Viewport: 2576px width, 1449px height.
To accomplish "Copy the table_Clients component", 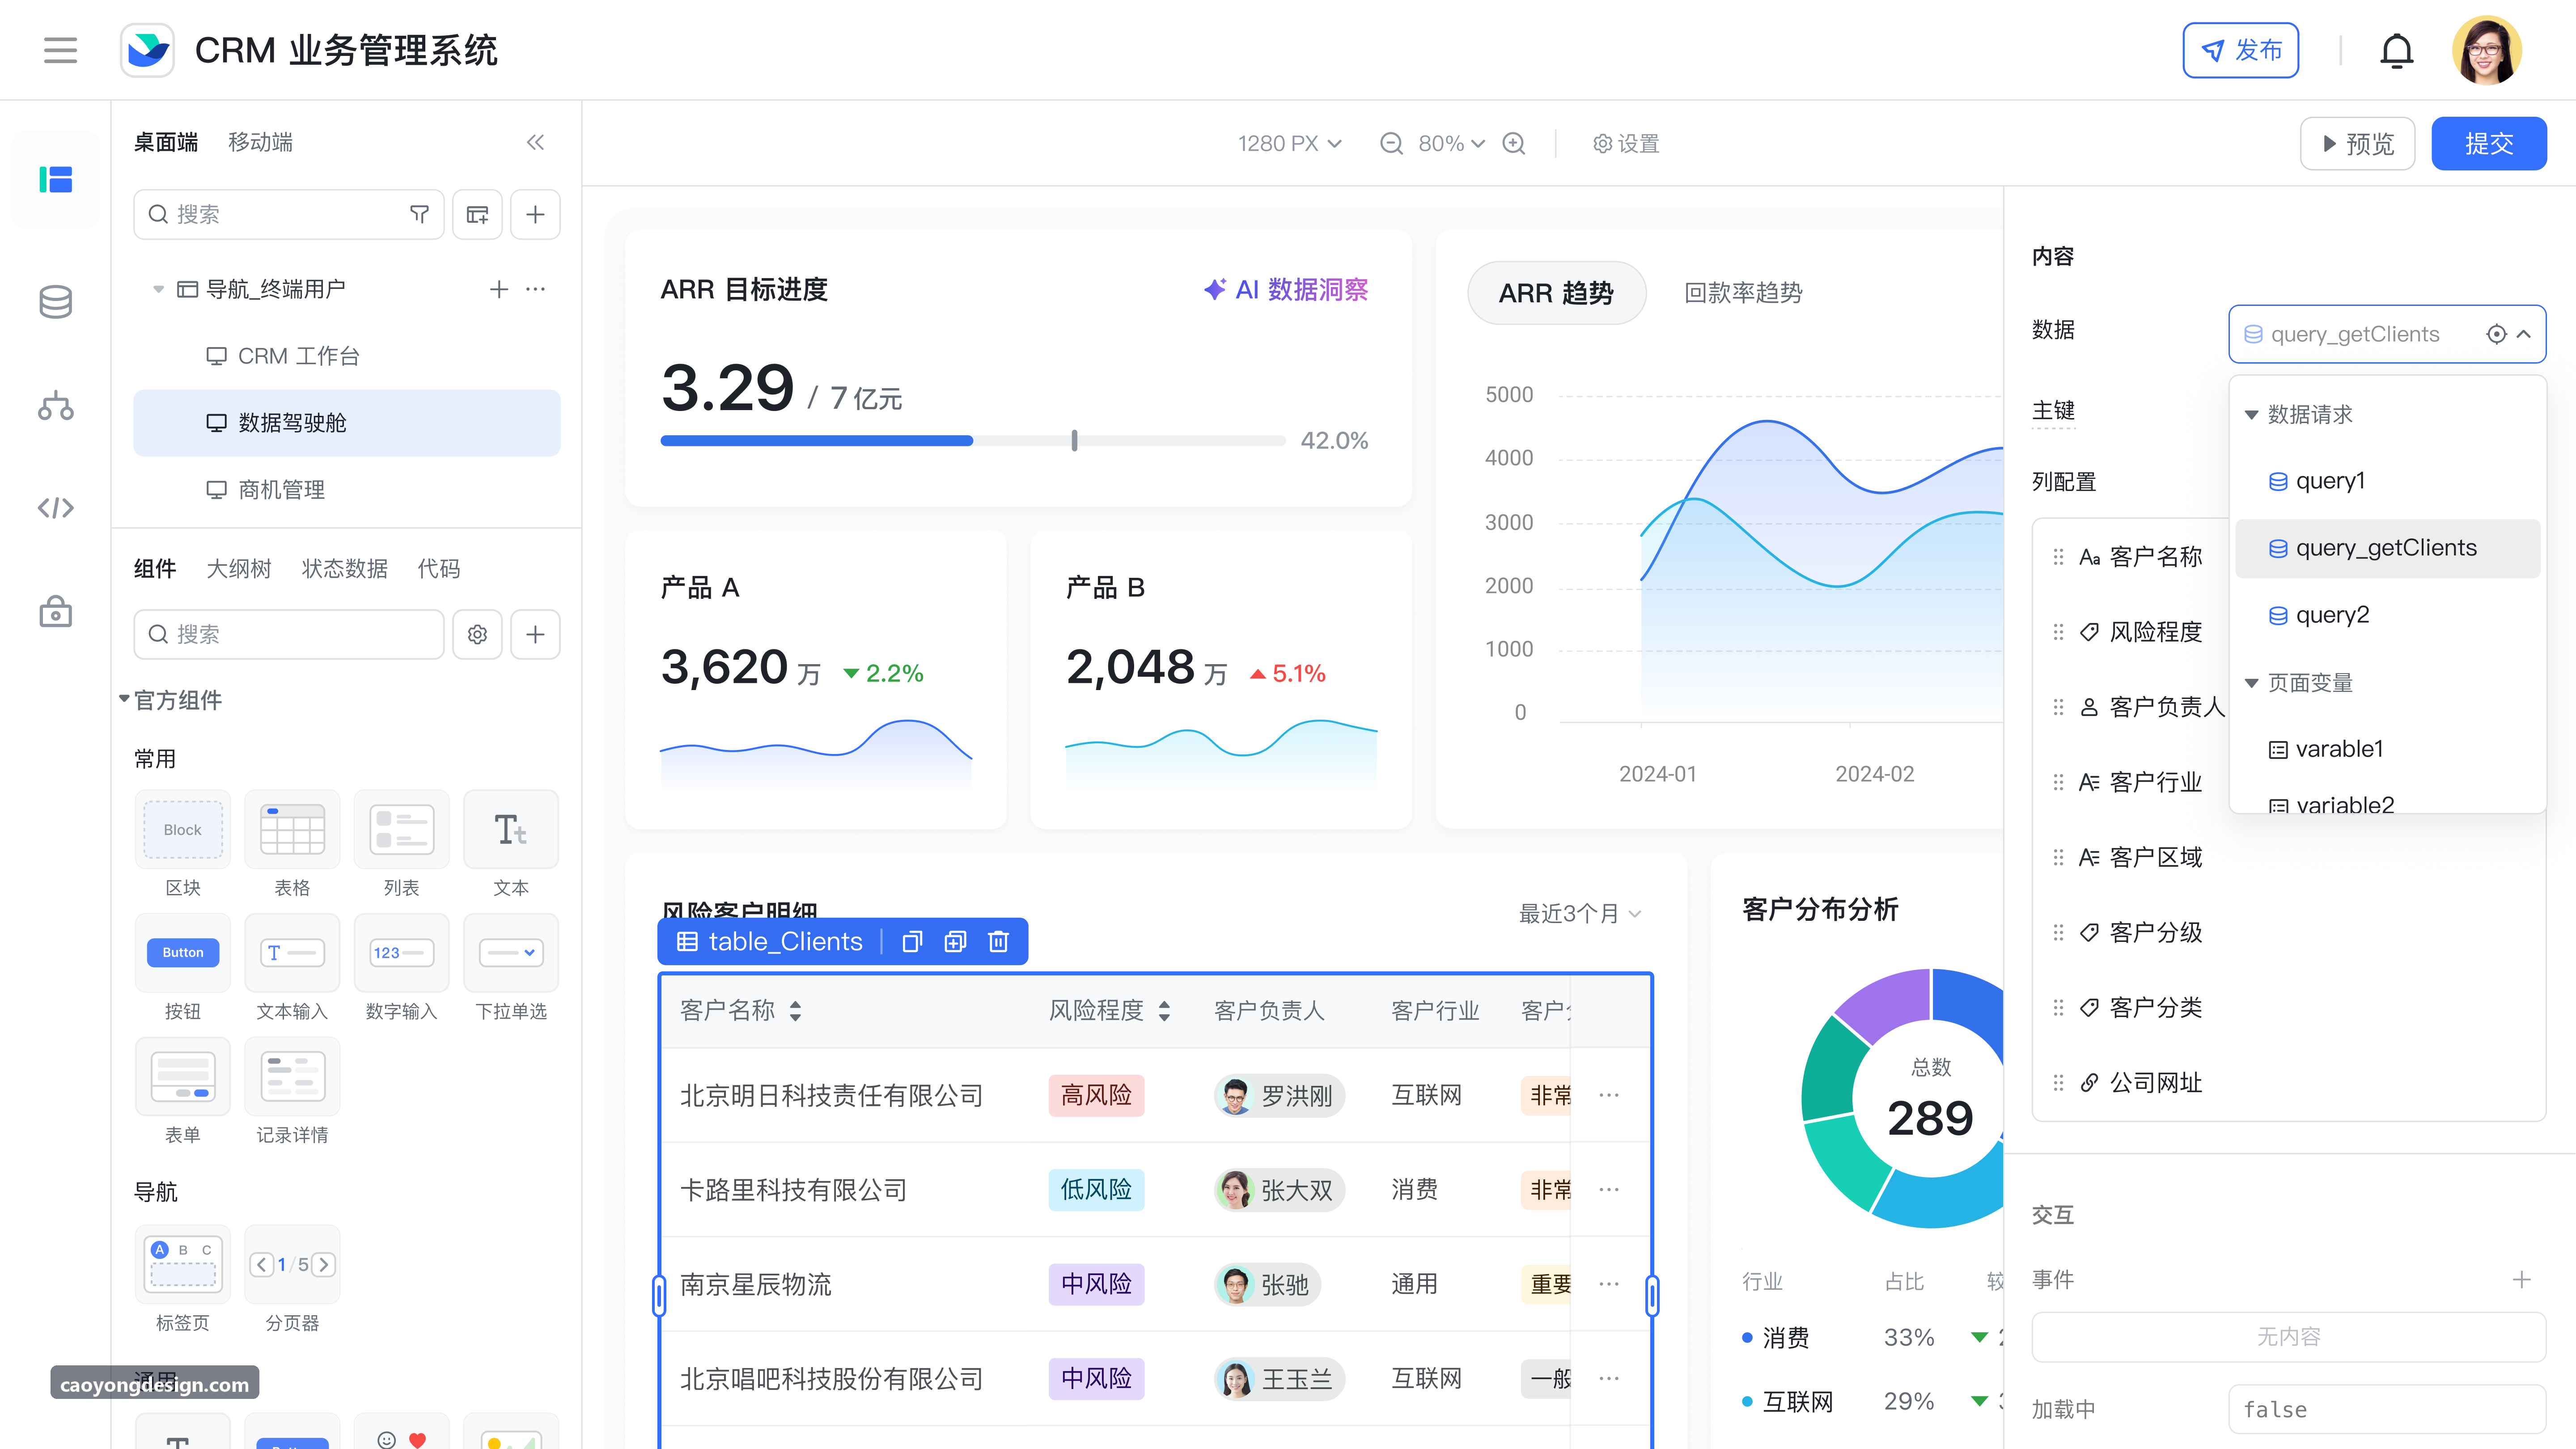I will tap(911, 941).
